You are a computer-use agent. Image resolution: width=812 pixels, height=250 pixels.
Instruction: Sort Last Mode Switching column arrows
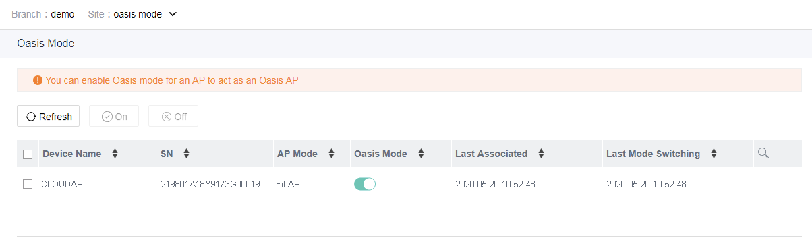[714, 154]
